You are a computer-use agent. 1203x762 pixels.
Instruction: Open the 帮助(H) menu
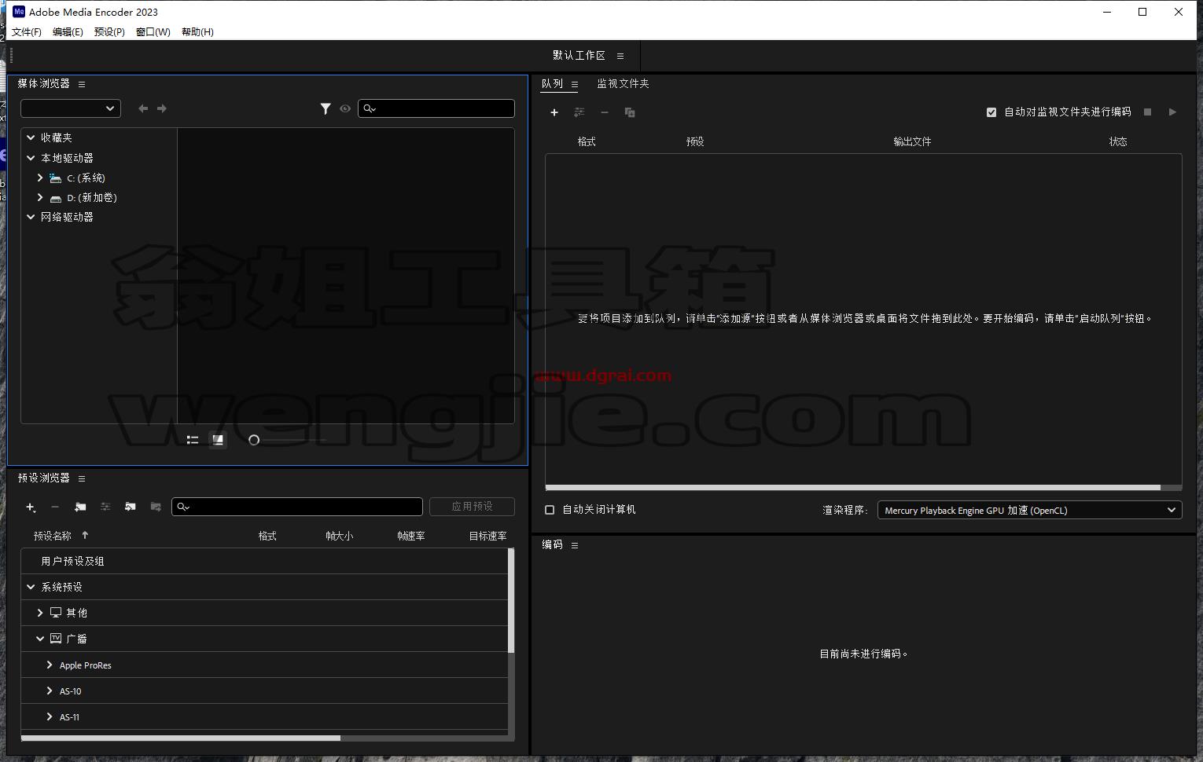[197, 32]
